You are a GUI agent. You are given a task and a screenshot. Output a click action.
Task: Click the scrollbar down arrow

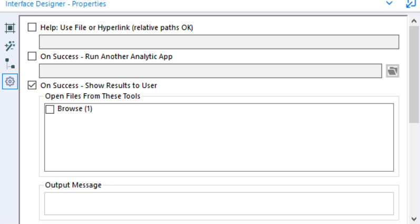point(414,218)
